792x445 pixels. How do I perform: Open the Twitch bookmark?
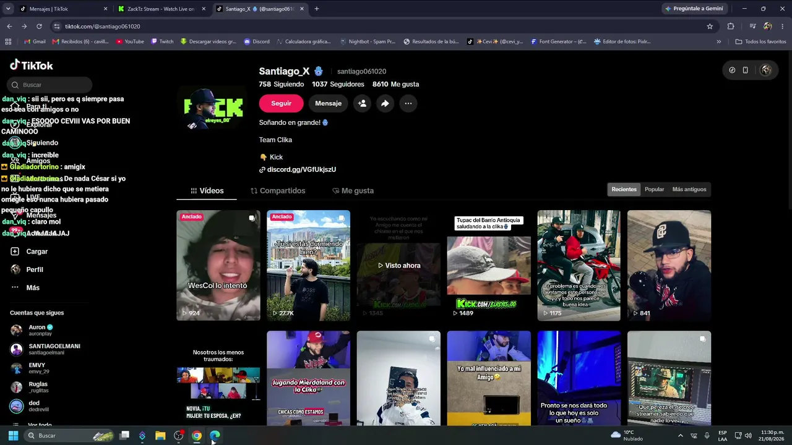point(162,41)
